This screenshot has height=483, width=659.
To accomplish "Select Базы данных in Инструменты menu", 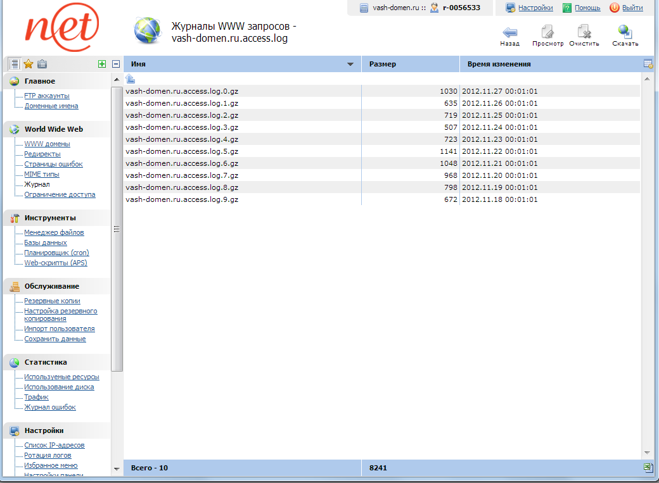I will tap(46, 242).
